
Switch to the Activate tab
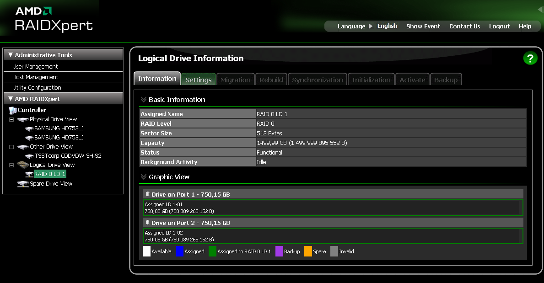[412, 80]
